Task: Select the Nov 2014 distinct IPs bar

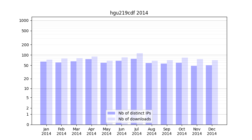Action: pos(194,95)
